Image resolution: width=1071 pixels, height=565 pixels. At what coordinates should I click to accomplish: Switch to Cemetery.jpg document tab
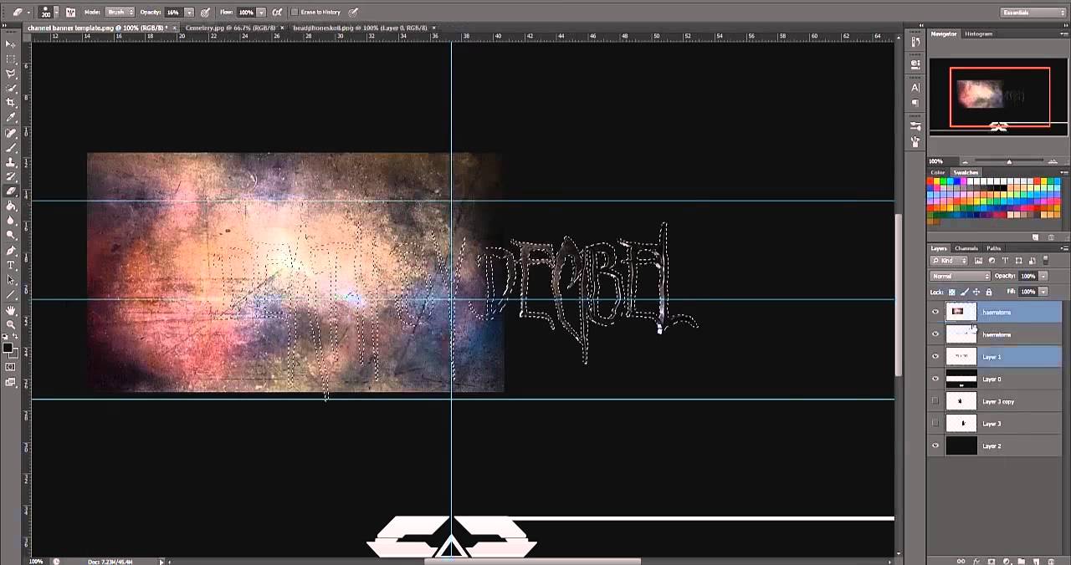click(230, 28)
